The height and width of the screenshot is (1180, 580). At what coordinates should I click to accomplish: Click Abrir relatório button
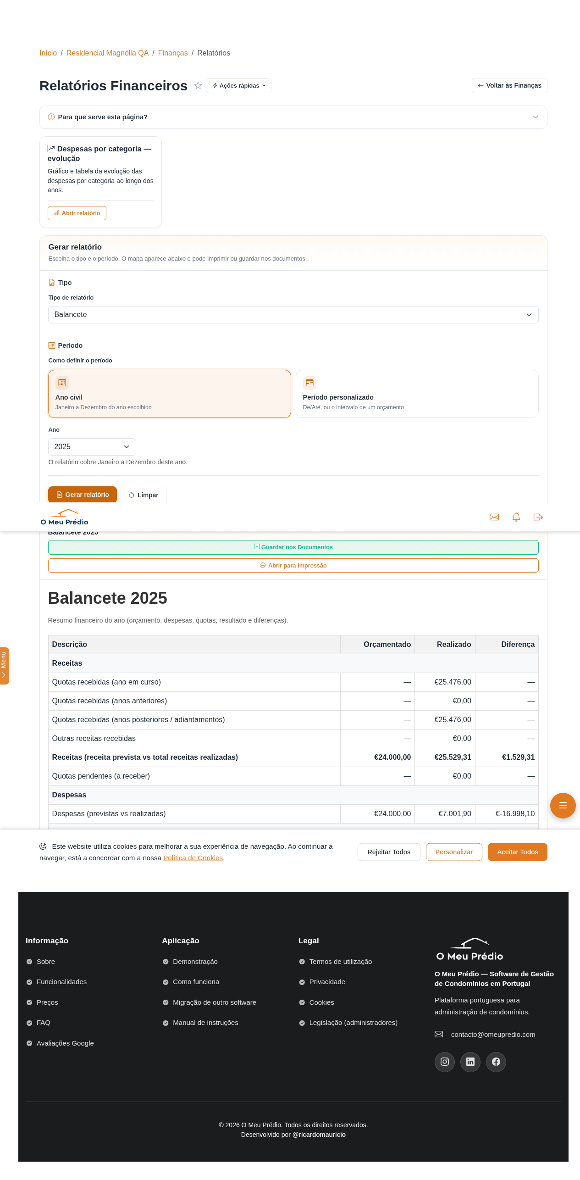(77, 213)
